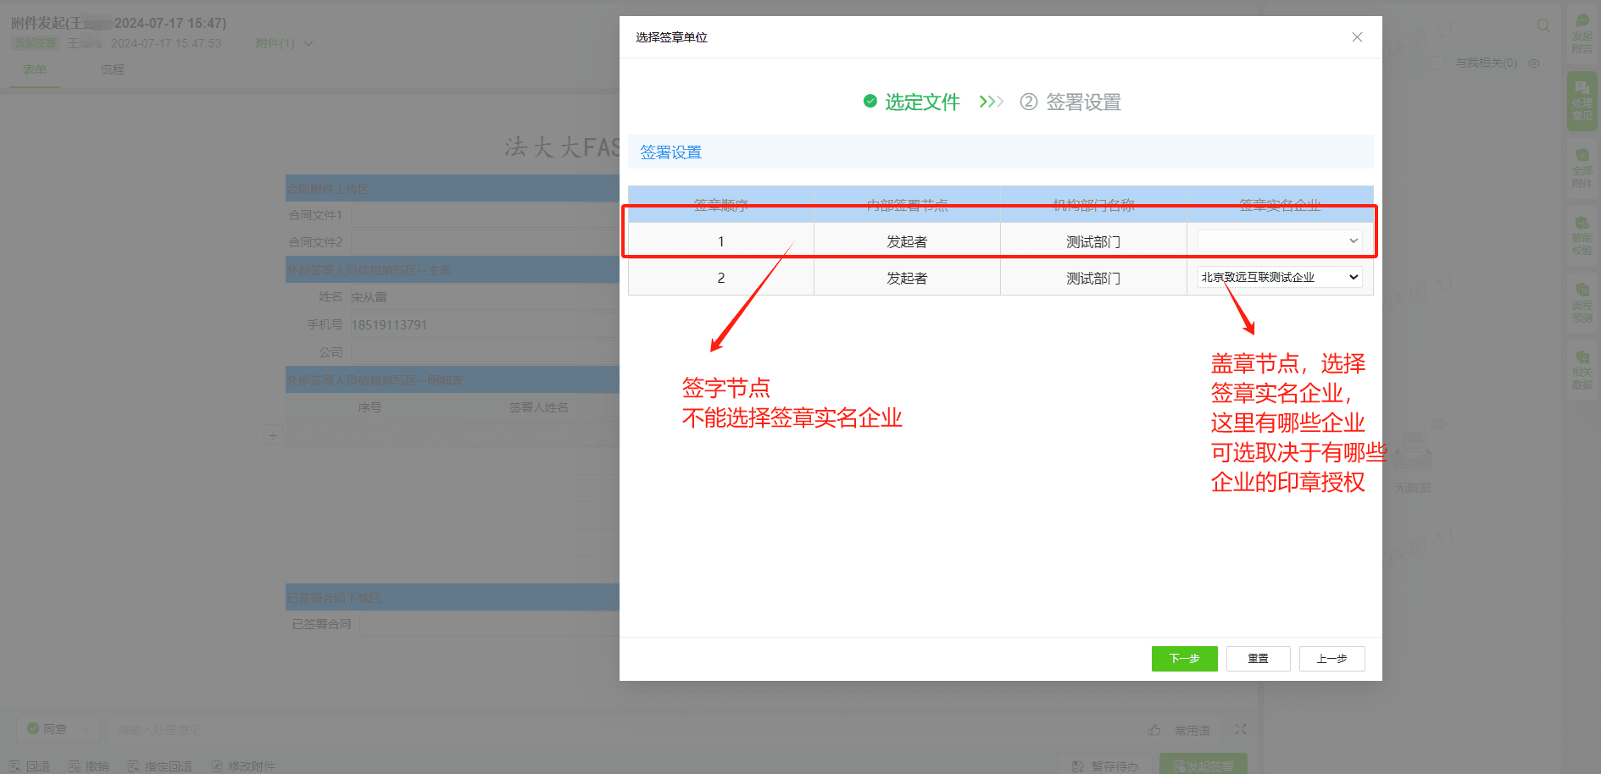Click 测试部门 cell in sign order row 1

(1093, 241)
